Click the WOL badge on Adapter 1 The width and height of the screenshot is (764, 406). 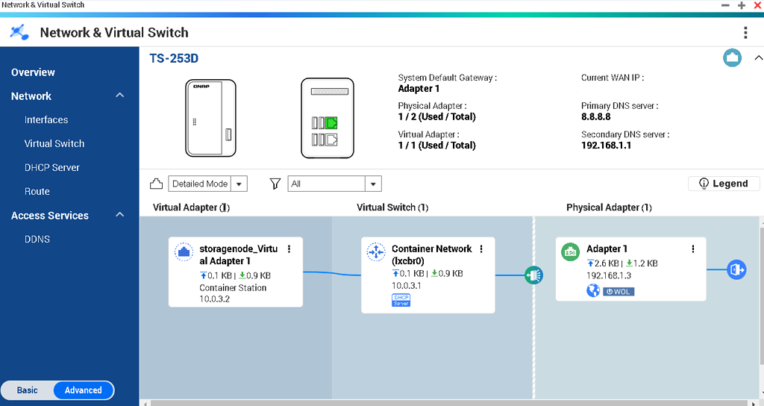click(x=619, y=291)
